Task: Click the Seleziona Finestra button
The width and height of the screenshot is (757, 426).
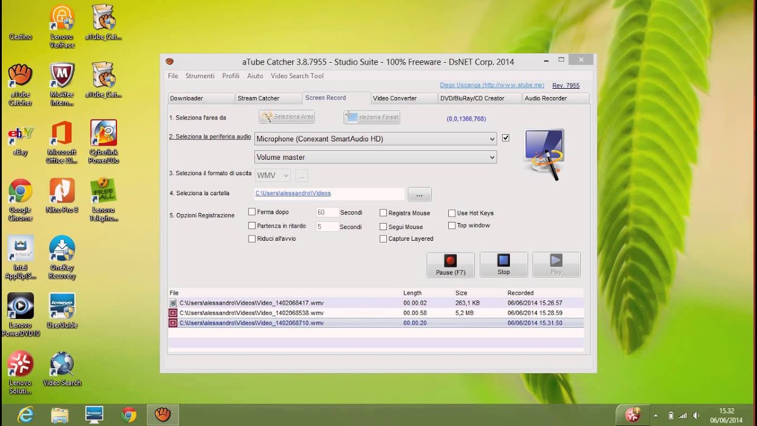Action: tap(372, 117)
